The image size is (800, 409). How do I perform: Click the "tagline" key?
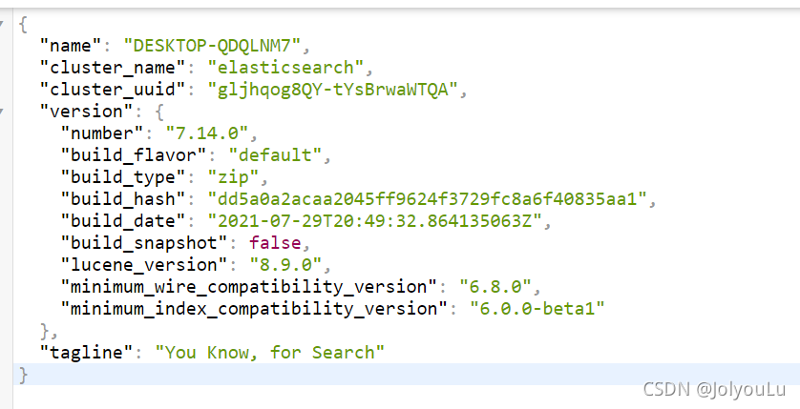(87, 353)
